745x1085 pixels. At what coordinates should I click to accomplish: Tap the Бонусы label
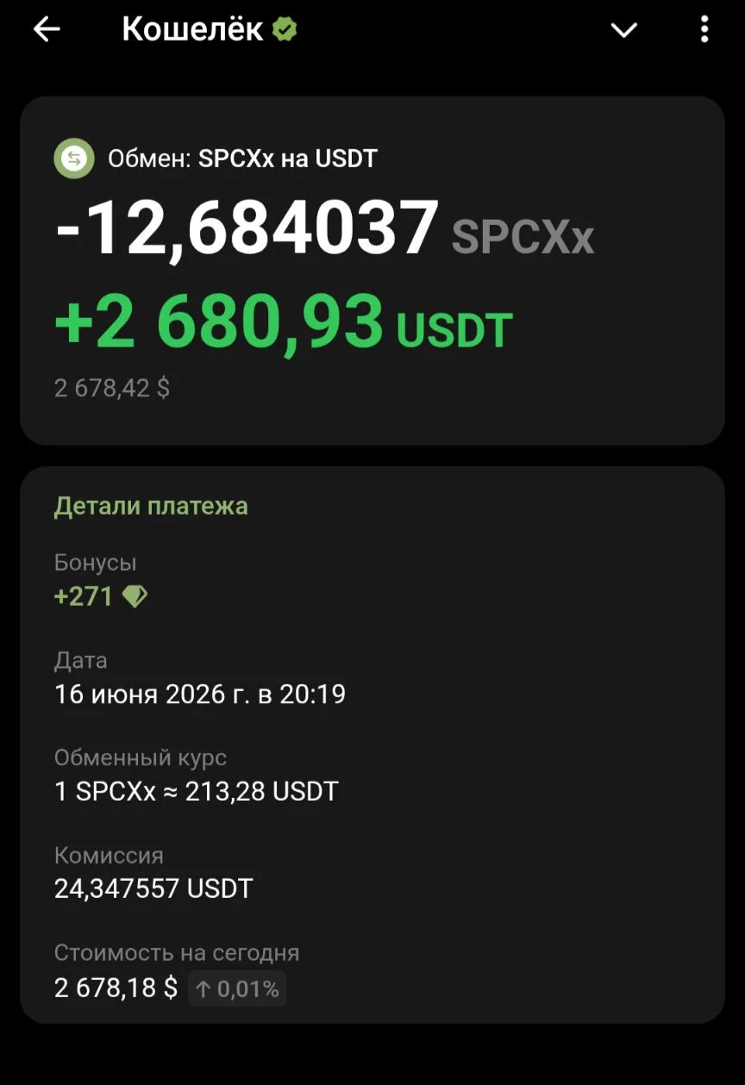(96, 563)
